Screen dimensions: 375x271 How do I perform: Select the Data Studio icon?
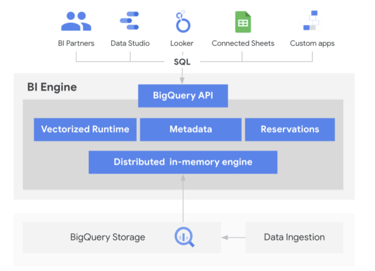point(129,20)
